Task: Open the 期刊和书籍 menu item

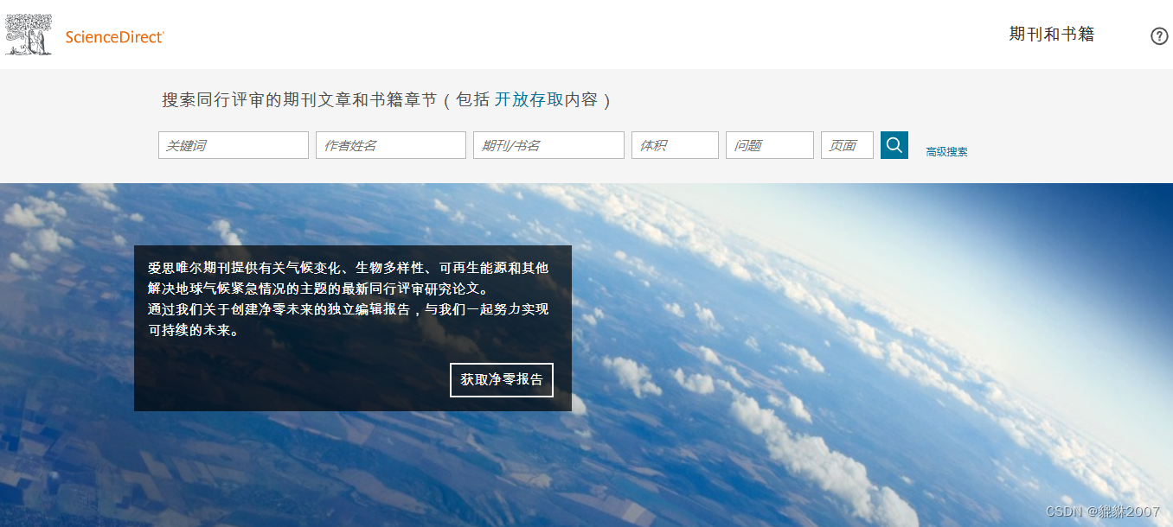Action: [1052, 35]
